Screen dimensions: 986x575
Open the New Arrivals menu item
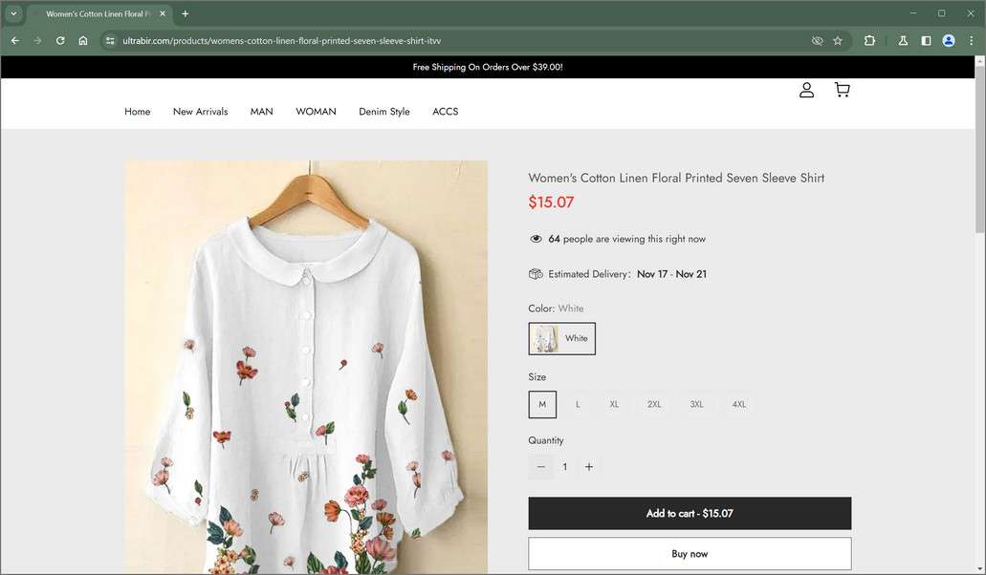(x=200, y=112)
